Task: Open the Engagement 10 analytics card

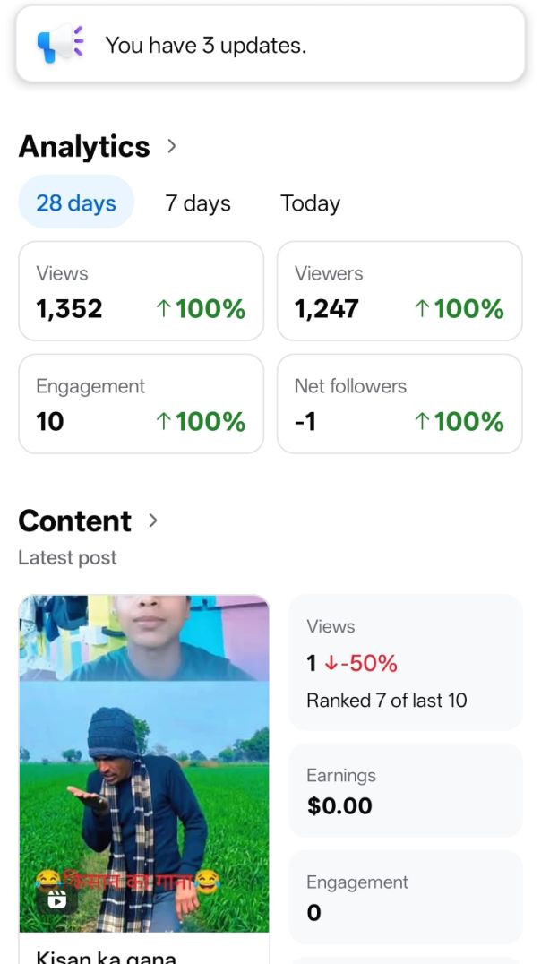Action: coord(141,404)
